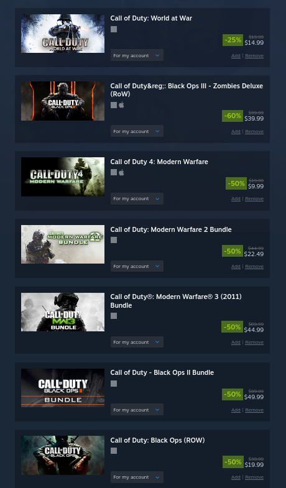286x488 pixels.
Task: Open Black Ops III Zombies Deluxe thumbnail
Action: pos(63,101)
